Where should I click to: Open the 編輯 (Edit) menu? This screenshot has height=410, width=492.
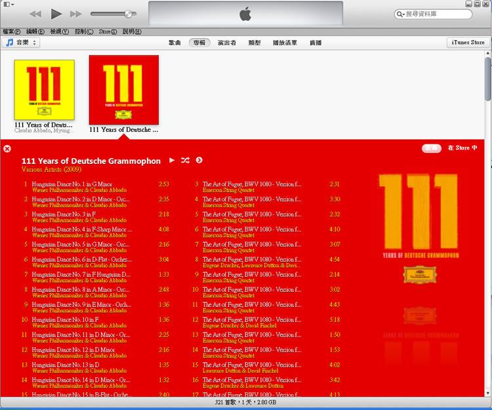[x=35, y=31]
